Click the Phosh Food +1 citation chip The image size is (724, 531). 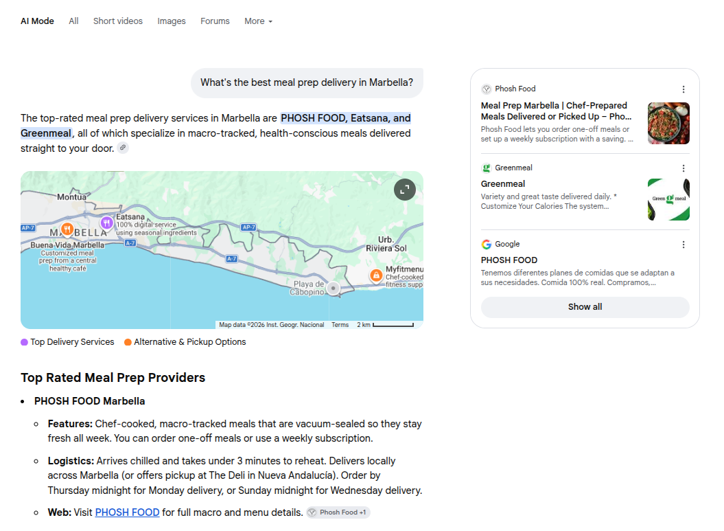pos(338,512)
